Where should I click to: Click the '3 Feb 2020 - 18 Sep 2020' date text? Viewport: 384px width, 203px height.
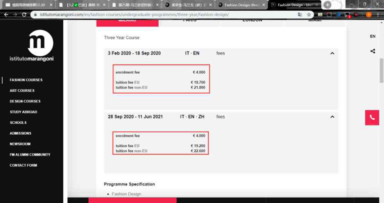(x=134, y=53)
